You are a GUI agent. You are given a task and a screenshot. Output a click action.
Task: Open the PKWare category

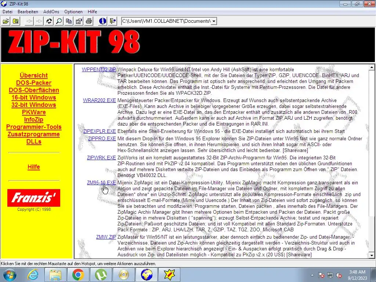(x=34, y=112)
